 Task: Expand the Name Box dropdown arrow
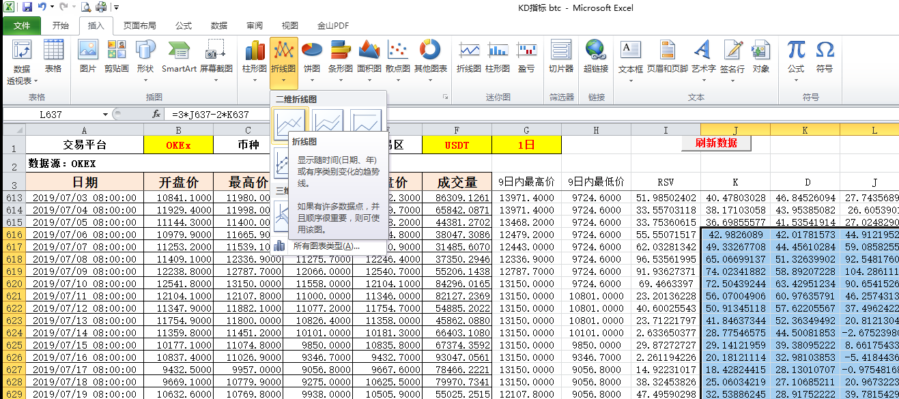pyautogui.click(x=105, y=115)
